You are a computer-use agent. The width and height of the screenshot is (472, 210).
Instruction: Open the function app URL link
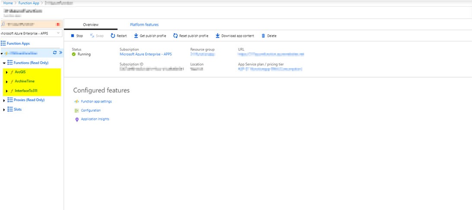(271, 54)
